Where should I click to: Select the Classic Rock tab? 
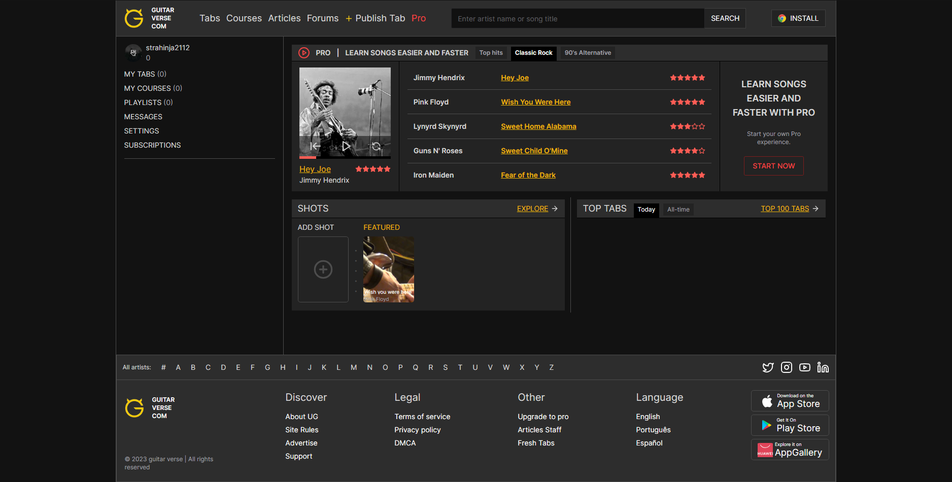(534, 53)
